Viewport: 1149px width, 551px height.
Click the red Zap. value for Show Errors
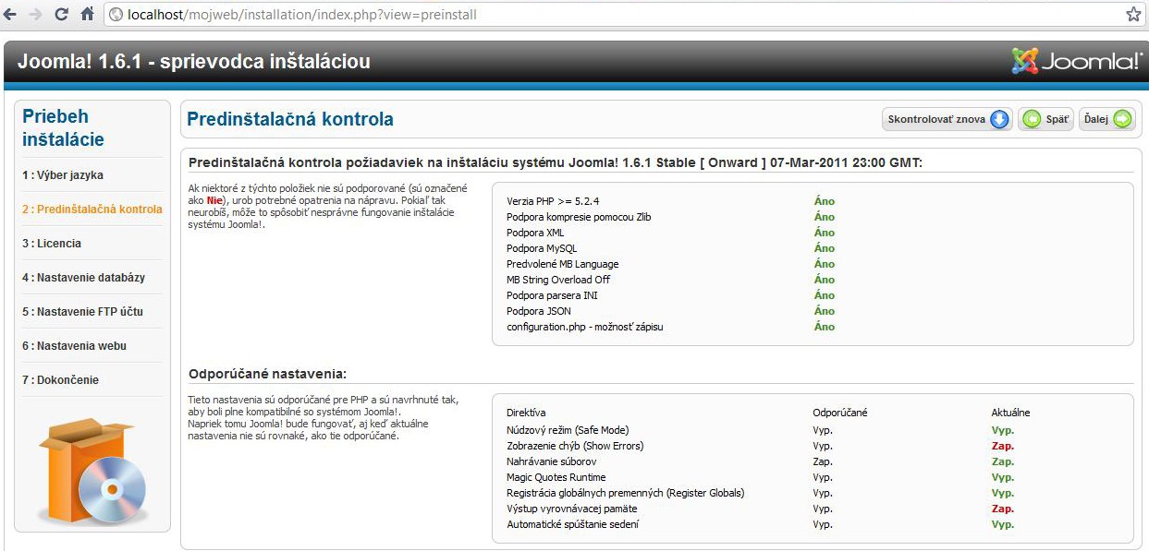tap(1002, 446)
